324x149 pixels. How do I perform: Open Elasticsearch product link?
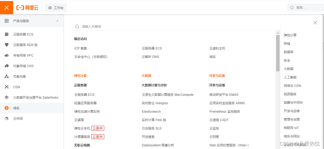point(151,112)
